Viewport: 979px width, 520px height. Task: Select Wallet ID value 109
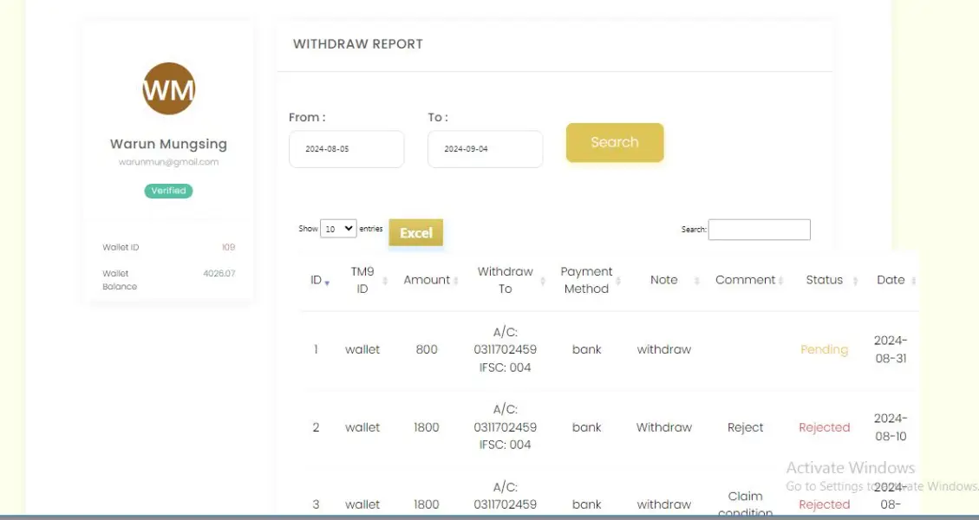[229, 247]
